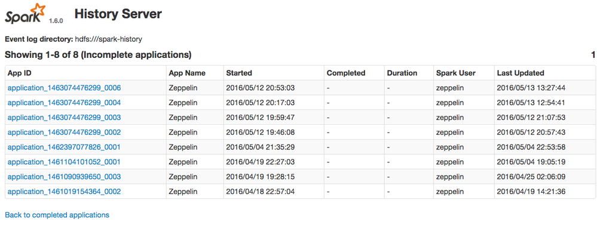
Task: Open application_1463074476299_0004 link
Action: (64, 103)
